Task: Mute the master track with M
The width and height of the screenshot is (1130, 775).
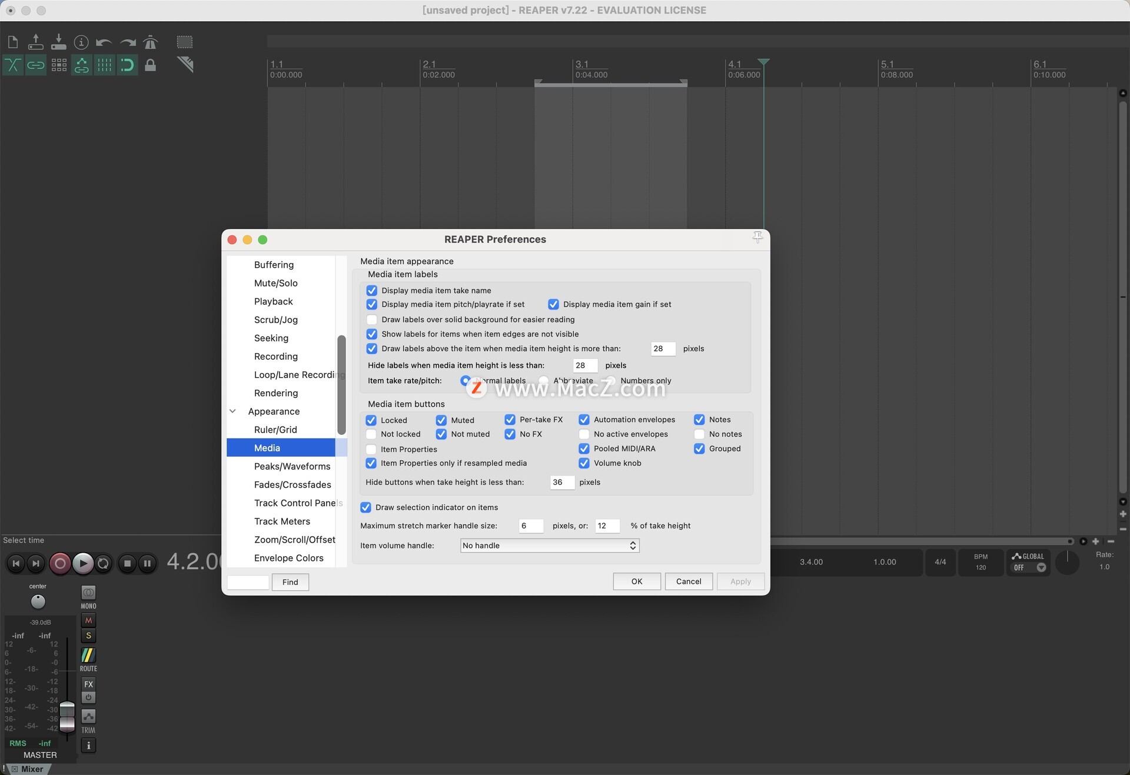Action: 88,620
